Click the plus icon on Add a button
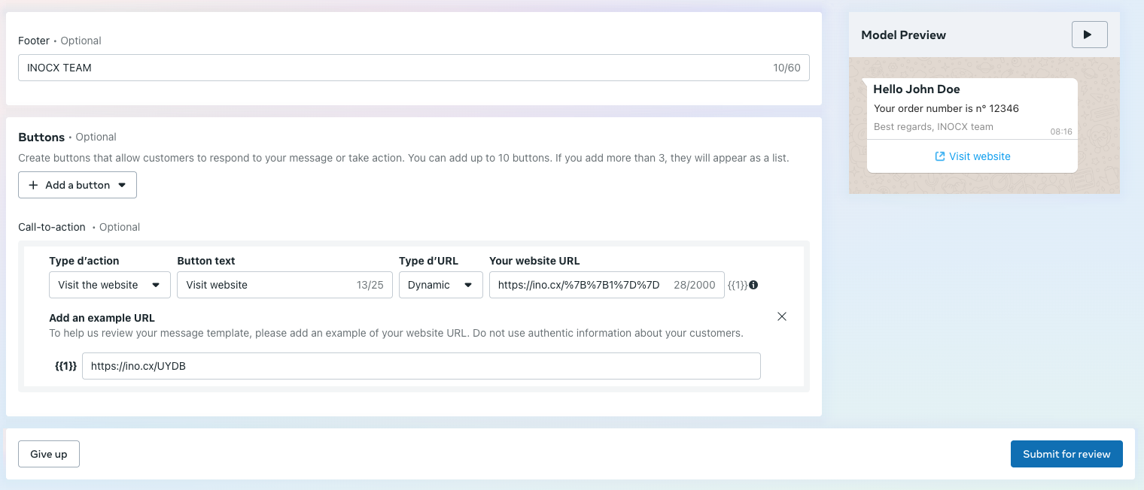 coord(33,185)
